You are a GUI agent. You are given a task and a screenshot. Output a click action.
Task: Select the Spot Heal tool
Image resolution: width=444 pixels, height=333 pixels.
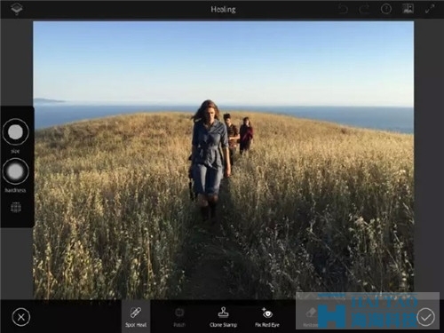[136, 317]
